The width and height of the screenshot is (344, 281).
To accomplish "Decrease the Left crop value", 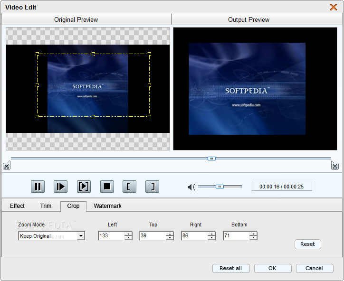I will (129, 238).
